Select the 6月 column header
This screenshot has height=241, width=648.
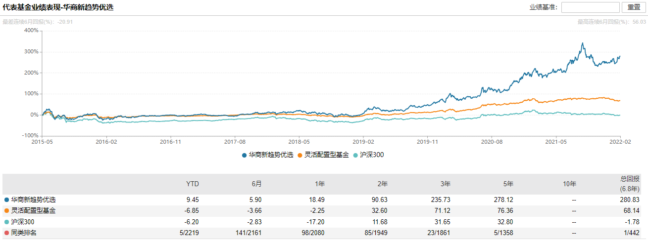coord(256,184)
